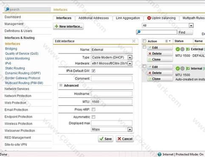Open Site-to-site VPN menu

coord(16,144)
